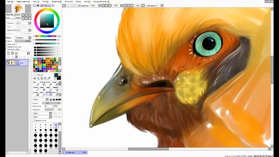Adjust the hue H slider
279x157 pixels.
click(x=46, y=36)
